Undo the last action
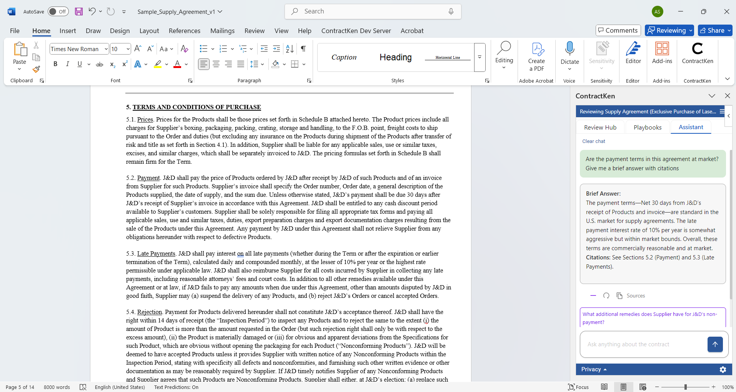 click(92, 11)
